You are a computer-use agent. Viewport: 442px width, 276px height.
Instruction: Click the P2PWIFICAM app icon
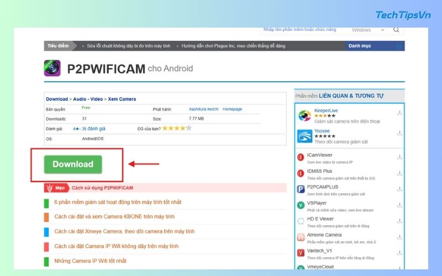click(52, 68)
